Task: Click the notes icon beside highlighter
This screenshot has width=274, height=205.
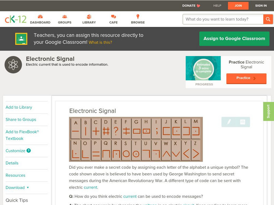Action: (242, 122)
